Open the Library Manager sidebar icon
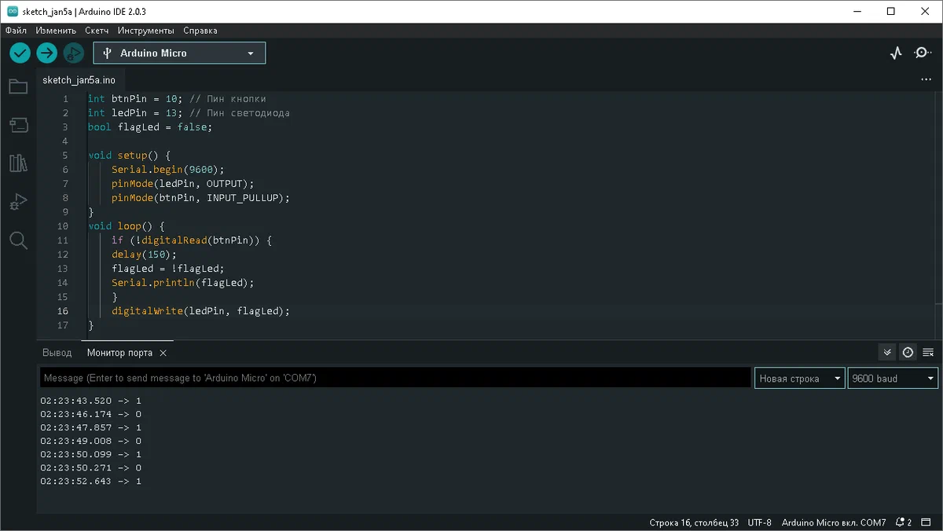The width and height of the screenshot is (943, 531). pos(18,163)
